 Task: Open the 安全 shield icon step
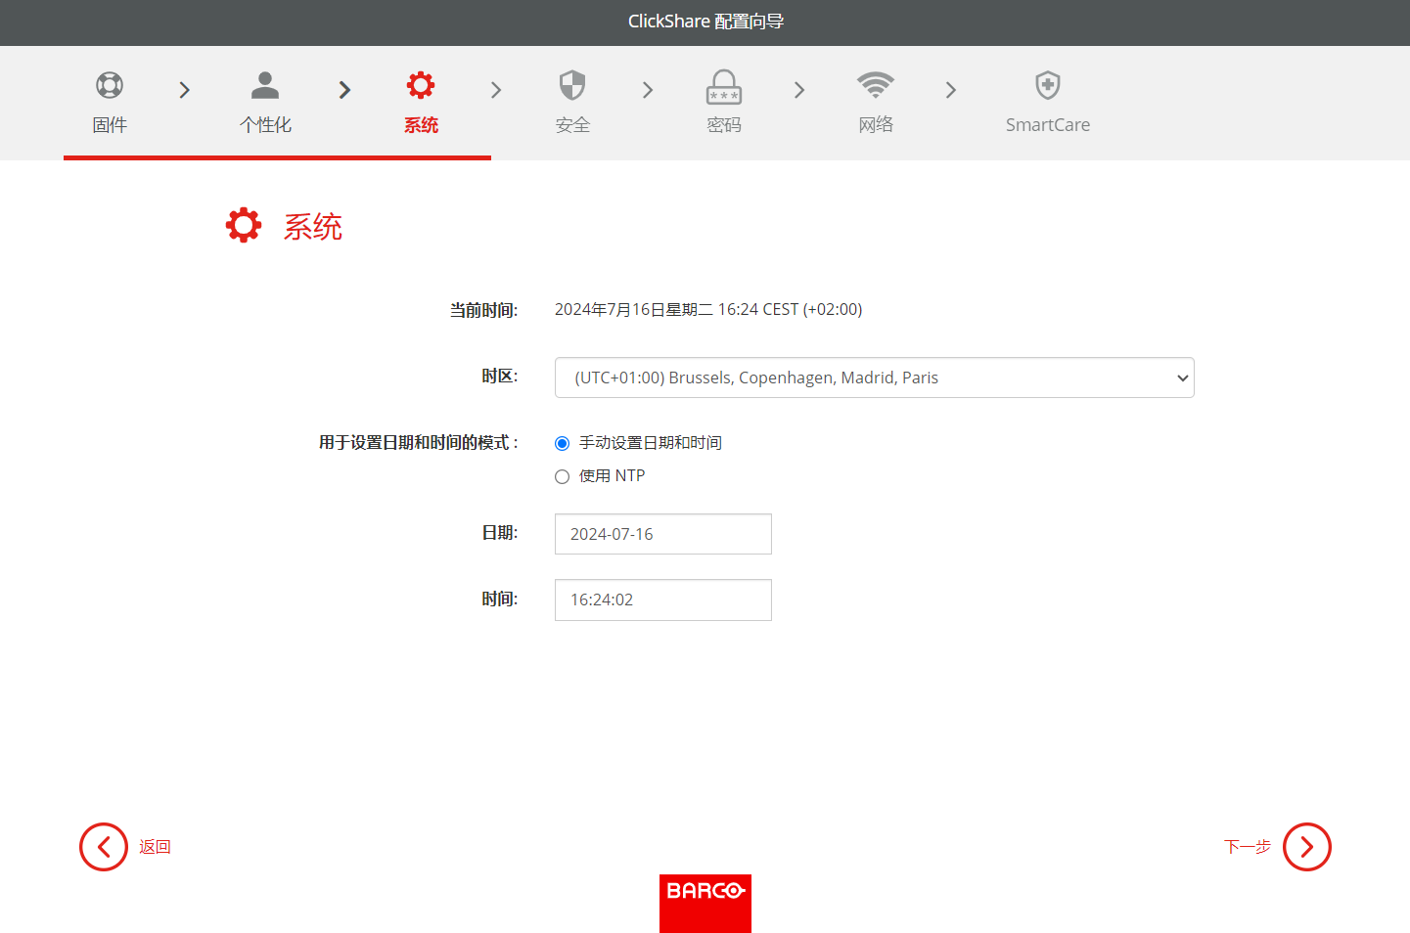point(572,85)
